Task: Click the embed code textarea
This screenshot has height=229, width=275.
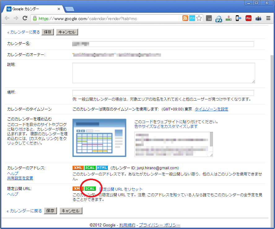Action: (x=172, y=145)
